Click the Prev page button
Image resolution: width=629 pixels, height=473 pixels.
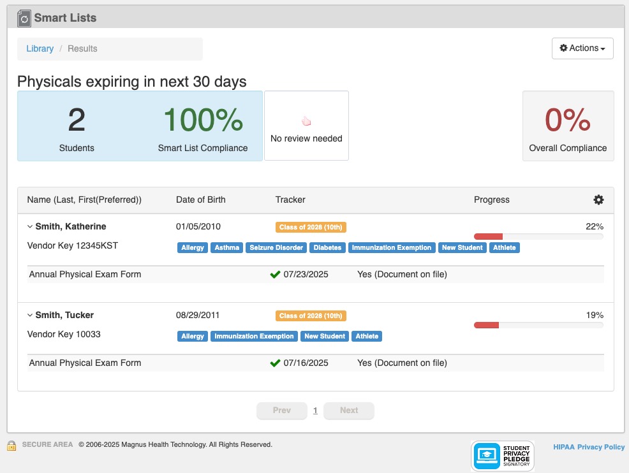pyautogui.click(x=281, y=411)
